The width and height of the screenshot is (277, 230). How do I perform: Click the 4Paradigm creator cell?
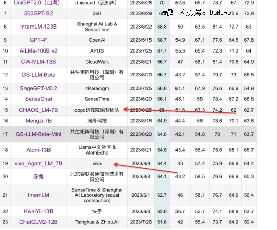97,88
